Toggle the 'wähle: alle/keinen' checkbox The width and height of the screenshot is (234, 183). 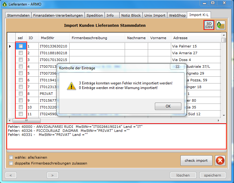[x=11, y=157]
